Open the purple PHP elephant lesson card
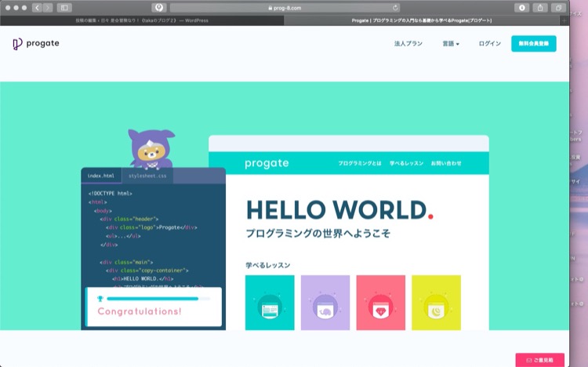 [325, 303]
